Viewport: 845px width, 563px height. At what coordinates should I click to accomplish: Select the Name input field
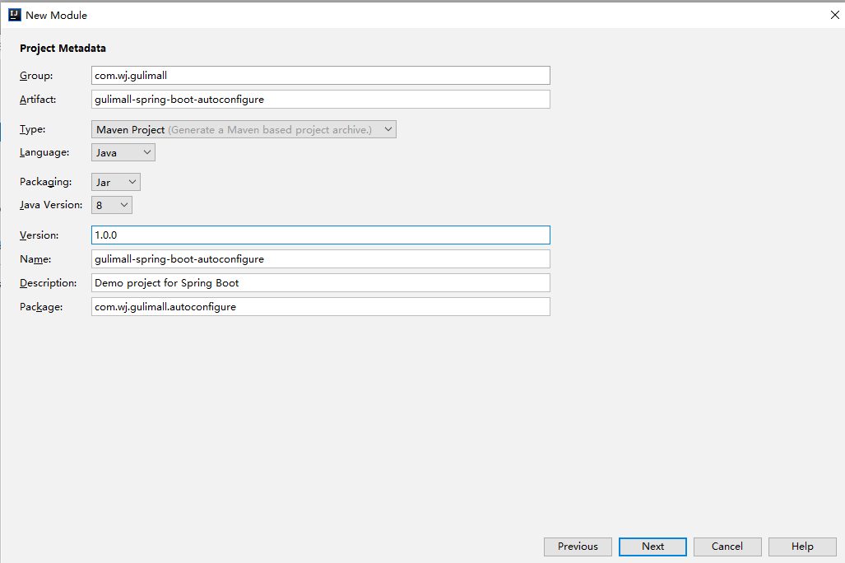pos(320,259)
